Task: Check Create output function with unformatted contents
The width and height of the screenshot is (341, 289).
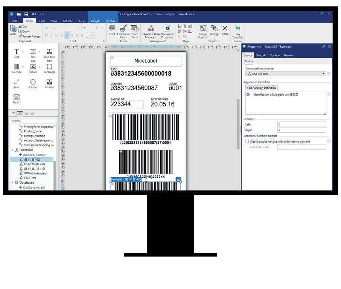Action: [247, 141]
